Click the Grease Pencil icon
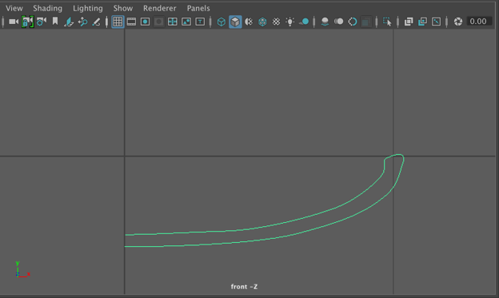Image resolution: width=499 pixels, height=298 pixels. (96, 22)
